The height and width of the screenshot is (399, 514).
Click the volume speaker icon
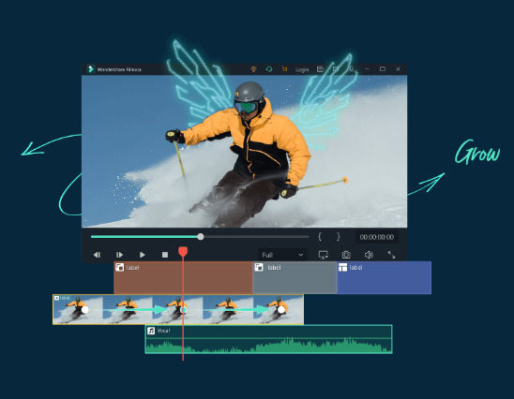coord(369,255)
